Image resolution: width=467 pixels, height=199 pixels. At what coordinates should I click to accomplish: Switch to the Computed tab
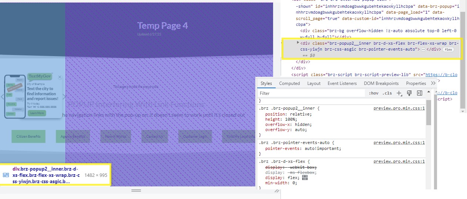(289, 83)
